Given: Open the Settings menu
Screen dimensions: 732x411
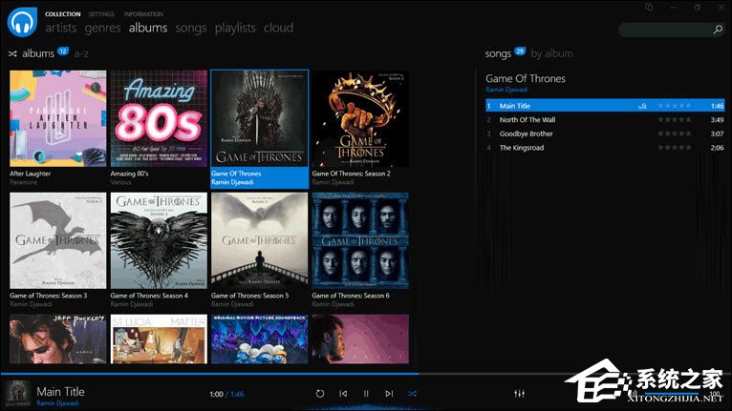Looking at the screenshot, I should click(99, 14).
